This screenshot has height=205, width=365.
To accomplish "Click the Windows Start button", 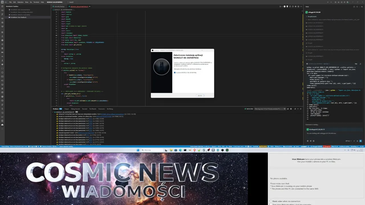I will [x=138, y=150].
